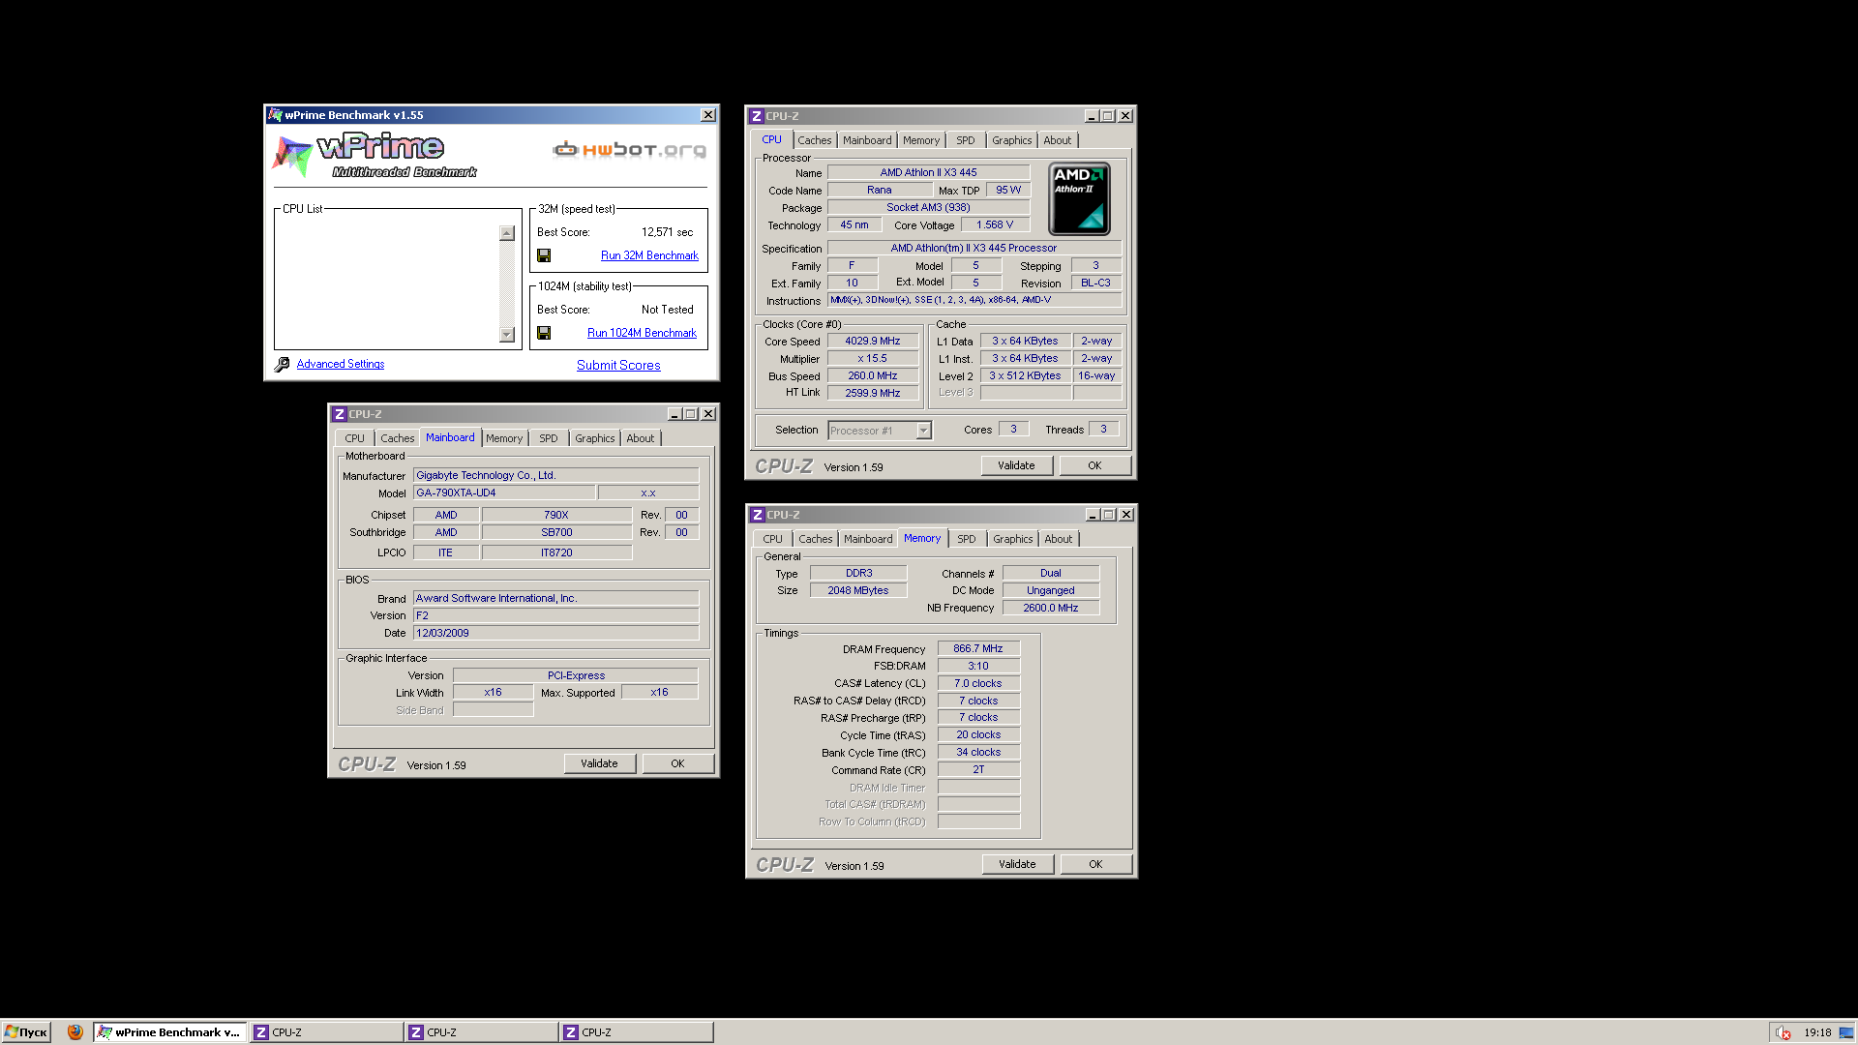This screenshot has width=1858, height=1045.
Task: Click the Start button labeled Пуск
Action: (x=26, y=1032)
